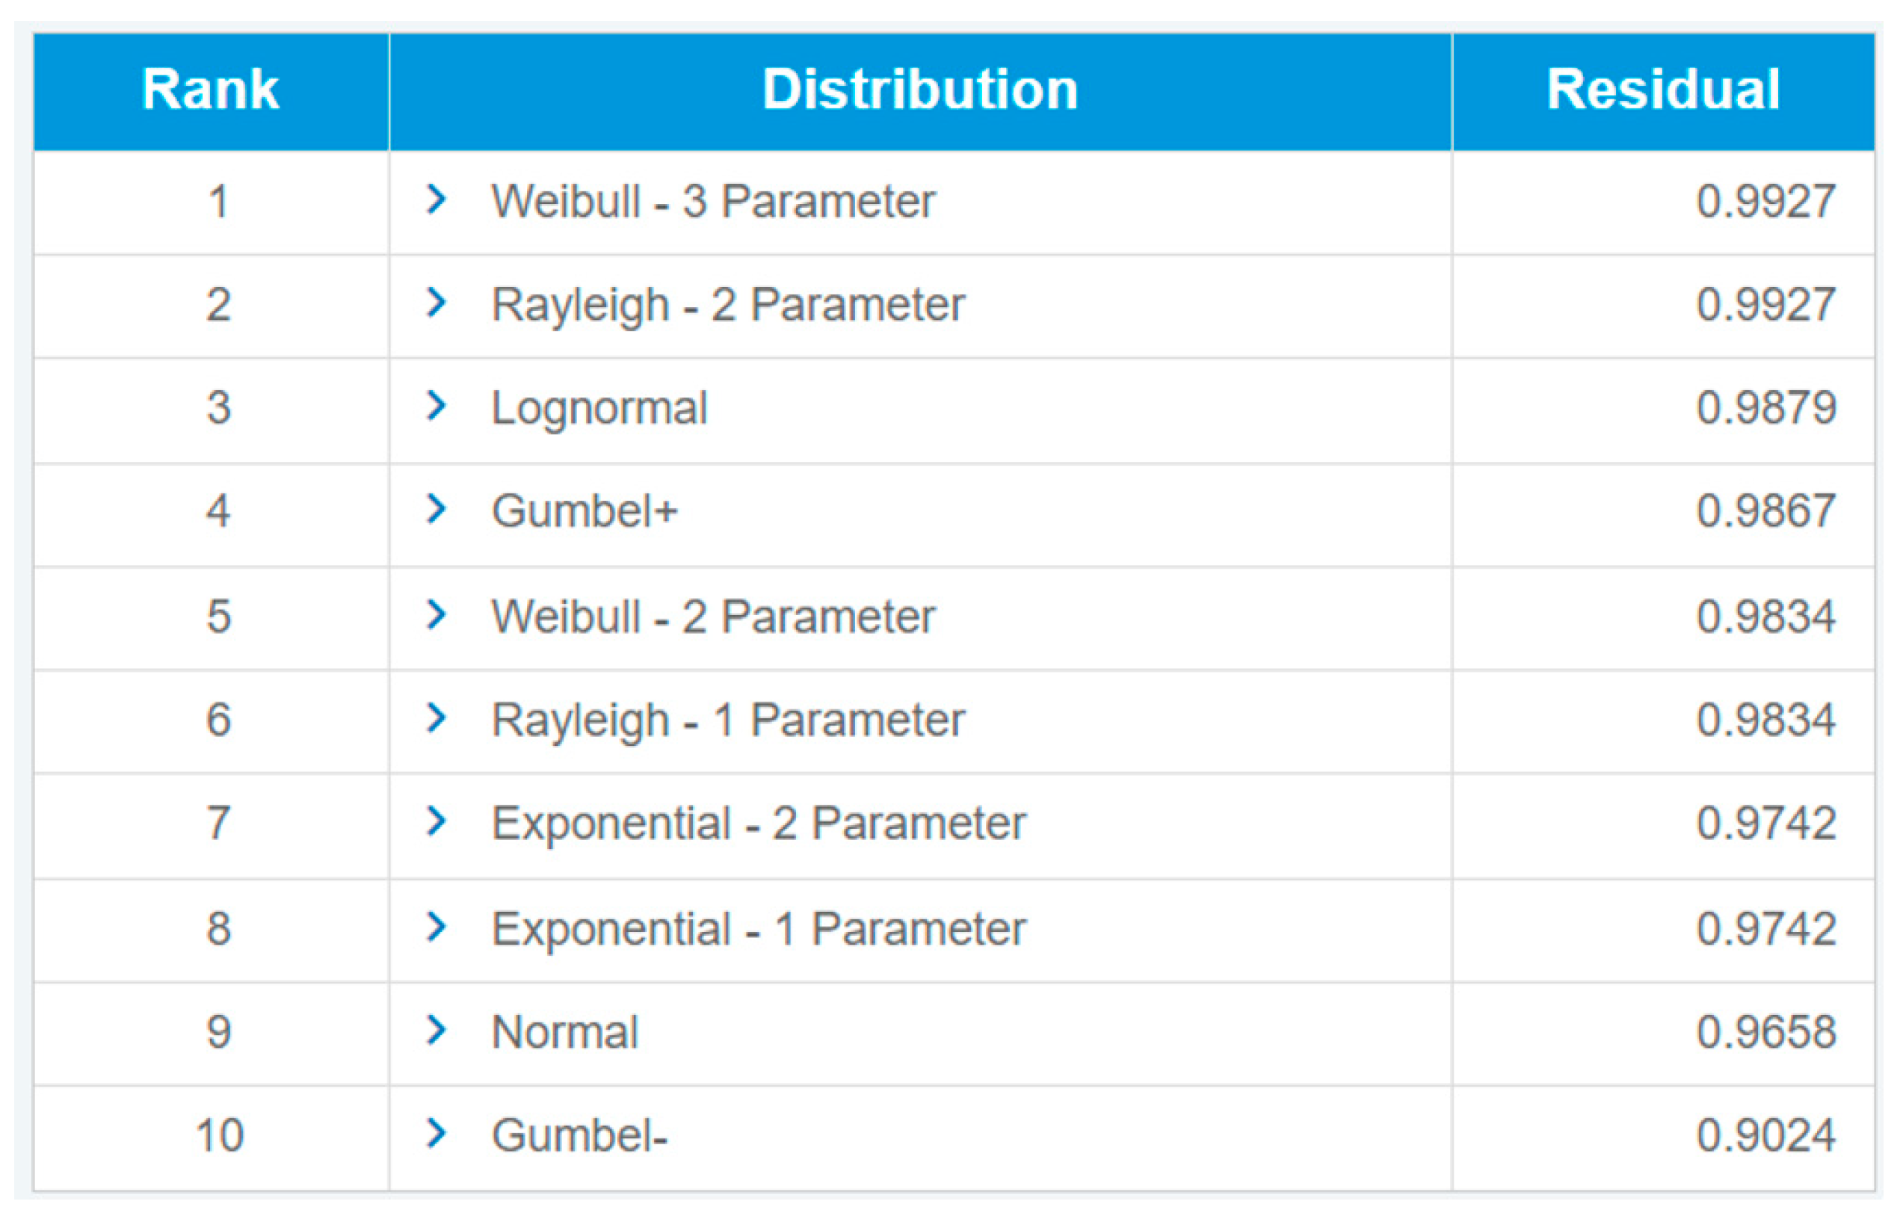Expand the Normal distribution row
The image size is (1900, 1213).
click(x=436, y=1031)
